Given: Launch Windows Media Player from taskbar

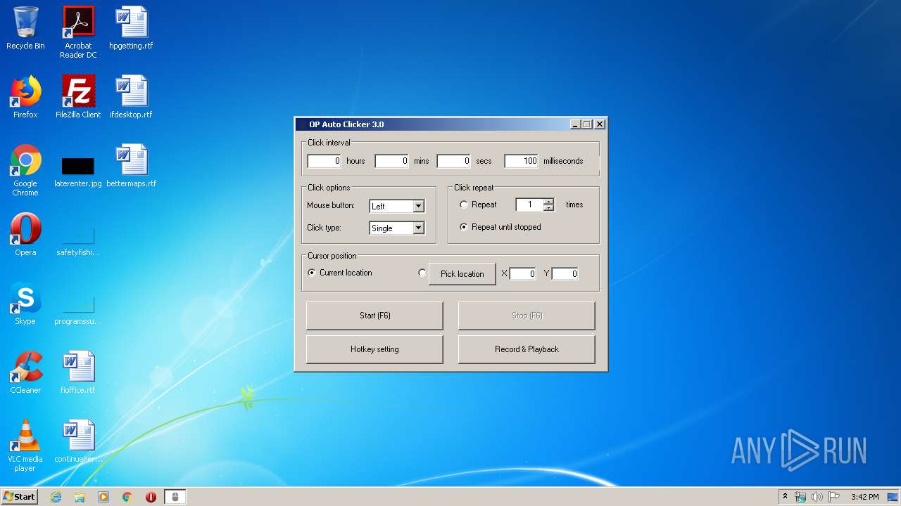Looking at the screenshot, I should click(x=103, y=497).
